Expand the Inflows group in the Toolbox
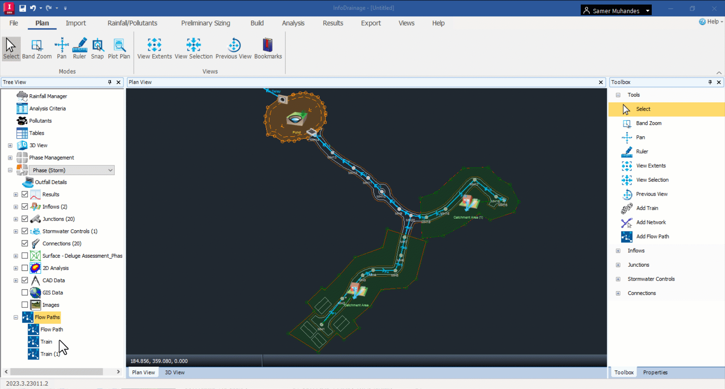725x389 pixels. [618, 251]
